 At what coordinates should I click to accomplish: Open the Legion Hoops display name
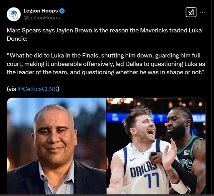coord(41,11)
